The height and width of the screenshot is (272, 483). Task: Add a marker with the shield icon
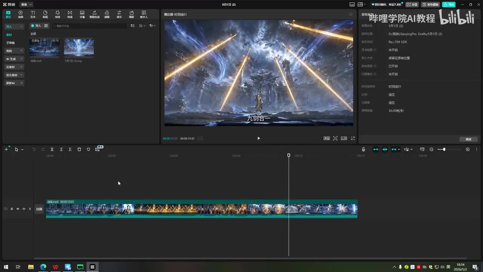tap(88, 150)
